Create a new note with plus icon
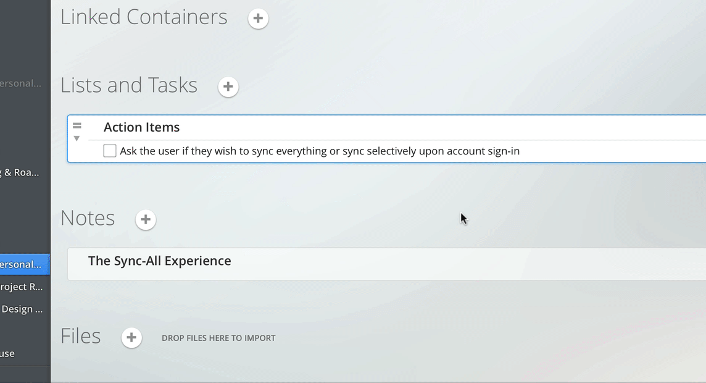The width and height of the screenshot is (706, 383). click(146, 219)
